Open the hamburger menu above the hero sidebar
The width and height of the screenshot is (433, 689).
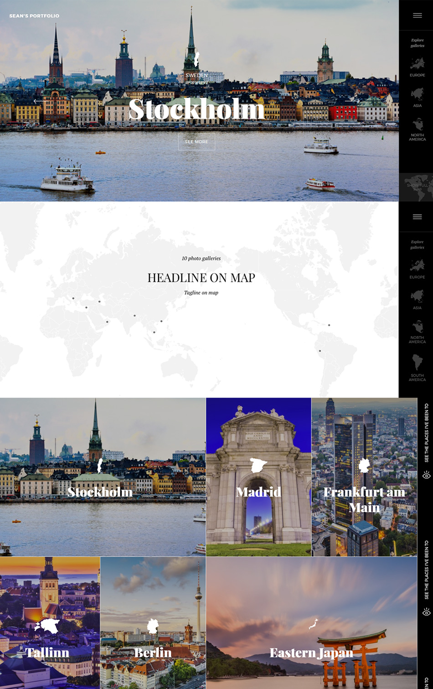tap(417, 16)
